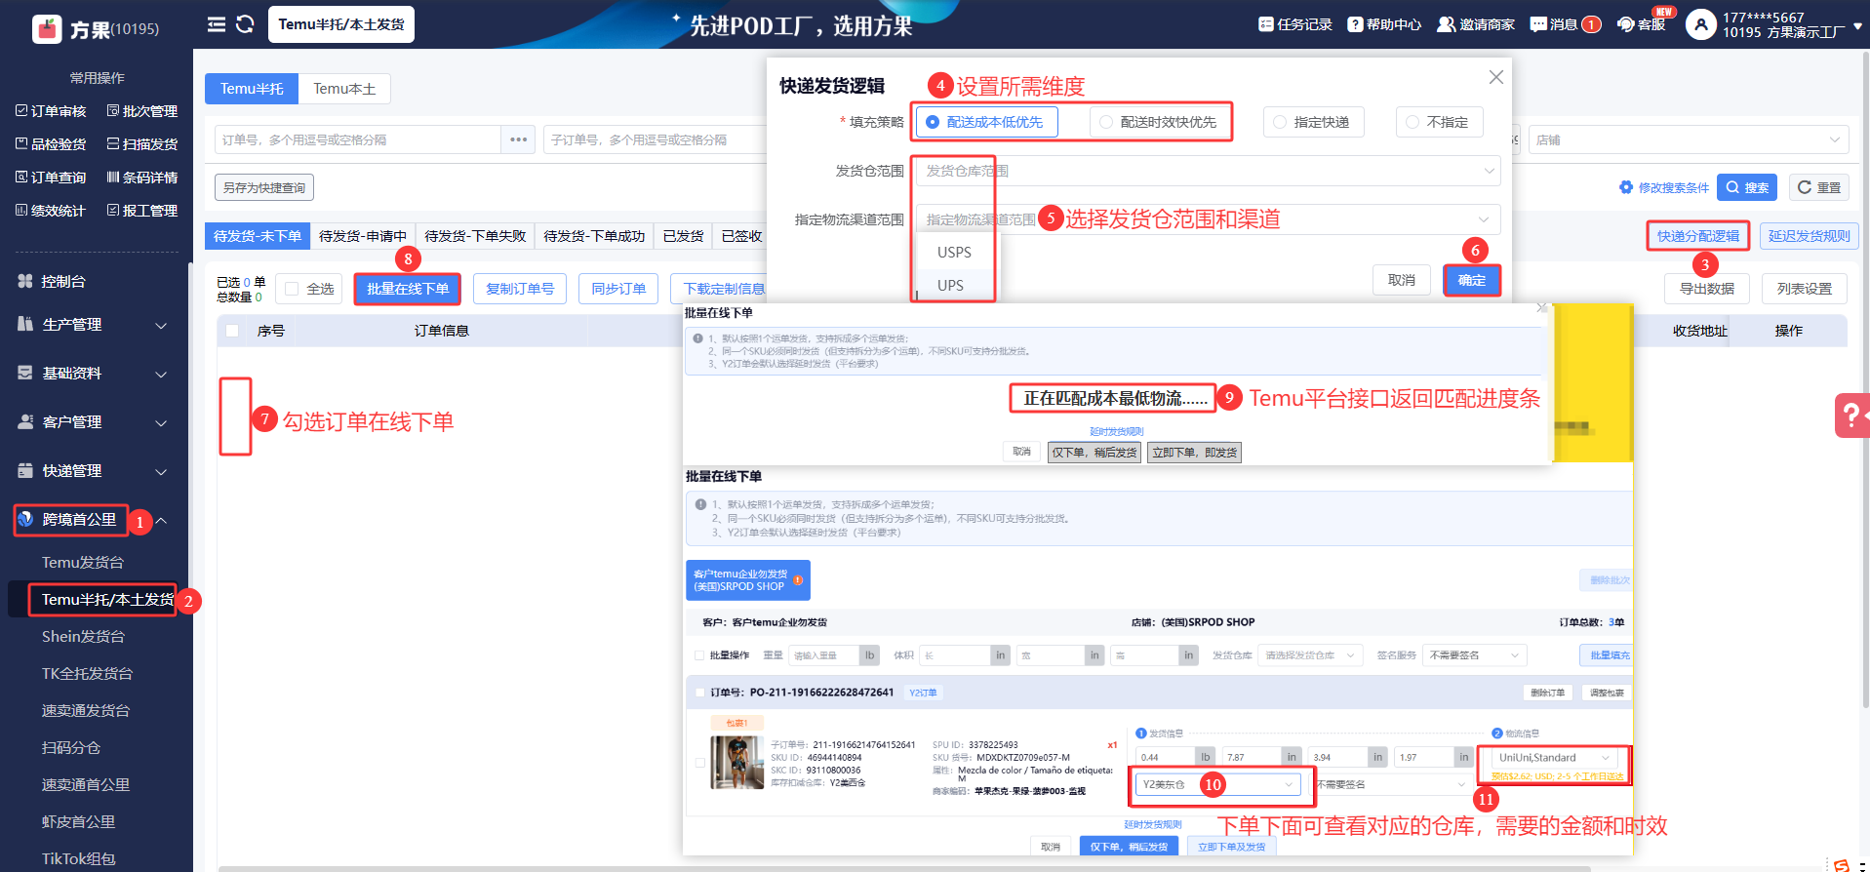This screenshot has height=872, width=1870.
Task: Click the 批量在线下单 button
Action: [x=408, y=289]
